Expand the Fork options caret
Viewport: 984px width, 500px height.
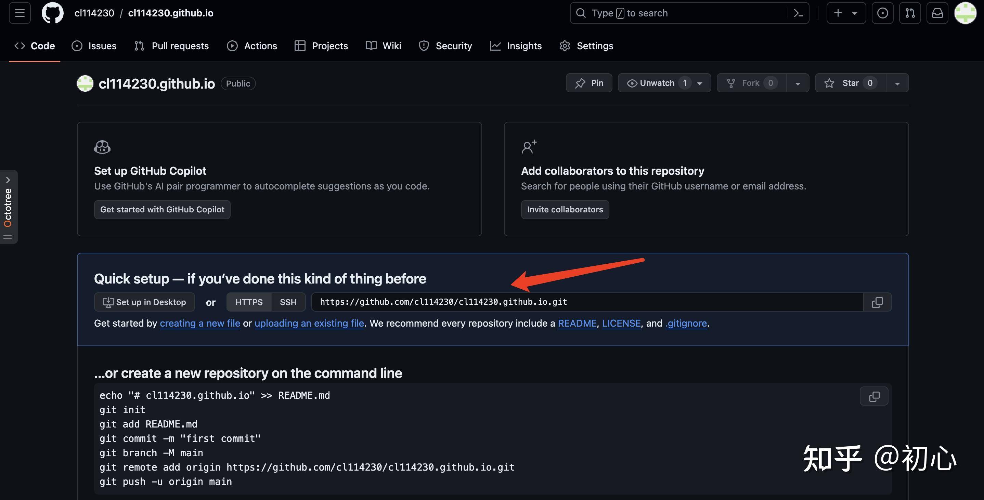(x=798, y=83)
